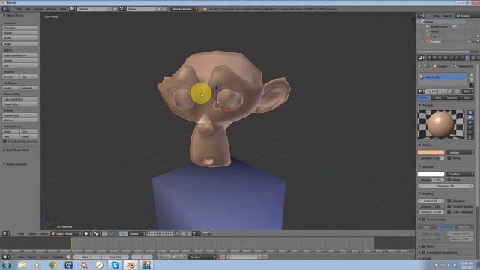Select the sphere preview type icon
The width and height of the screenshot is (480, 270).
click(470, 118)
